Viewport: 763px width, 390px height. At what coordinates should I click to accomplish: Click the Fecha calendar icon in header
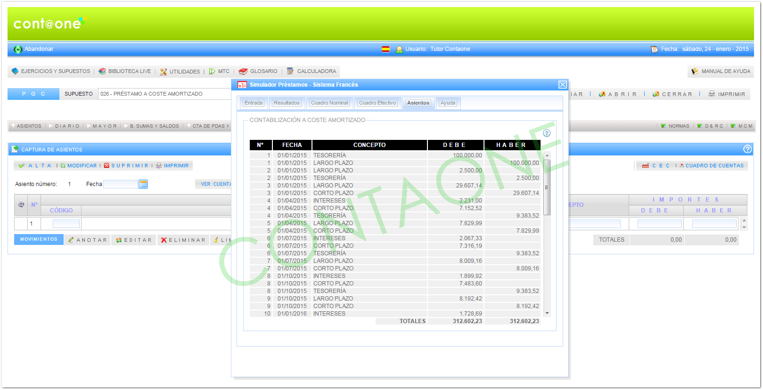654,49
